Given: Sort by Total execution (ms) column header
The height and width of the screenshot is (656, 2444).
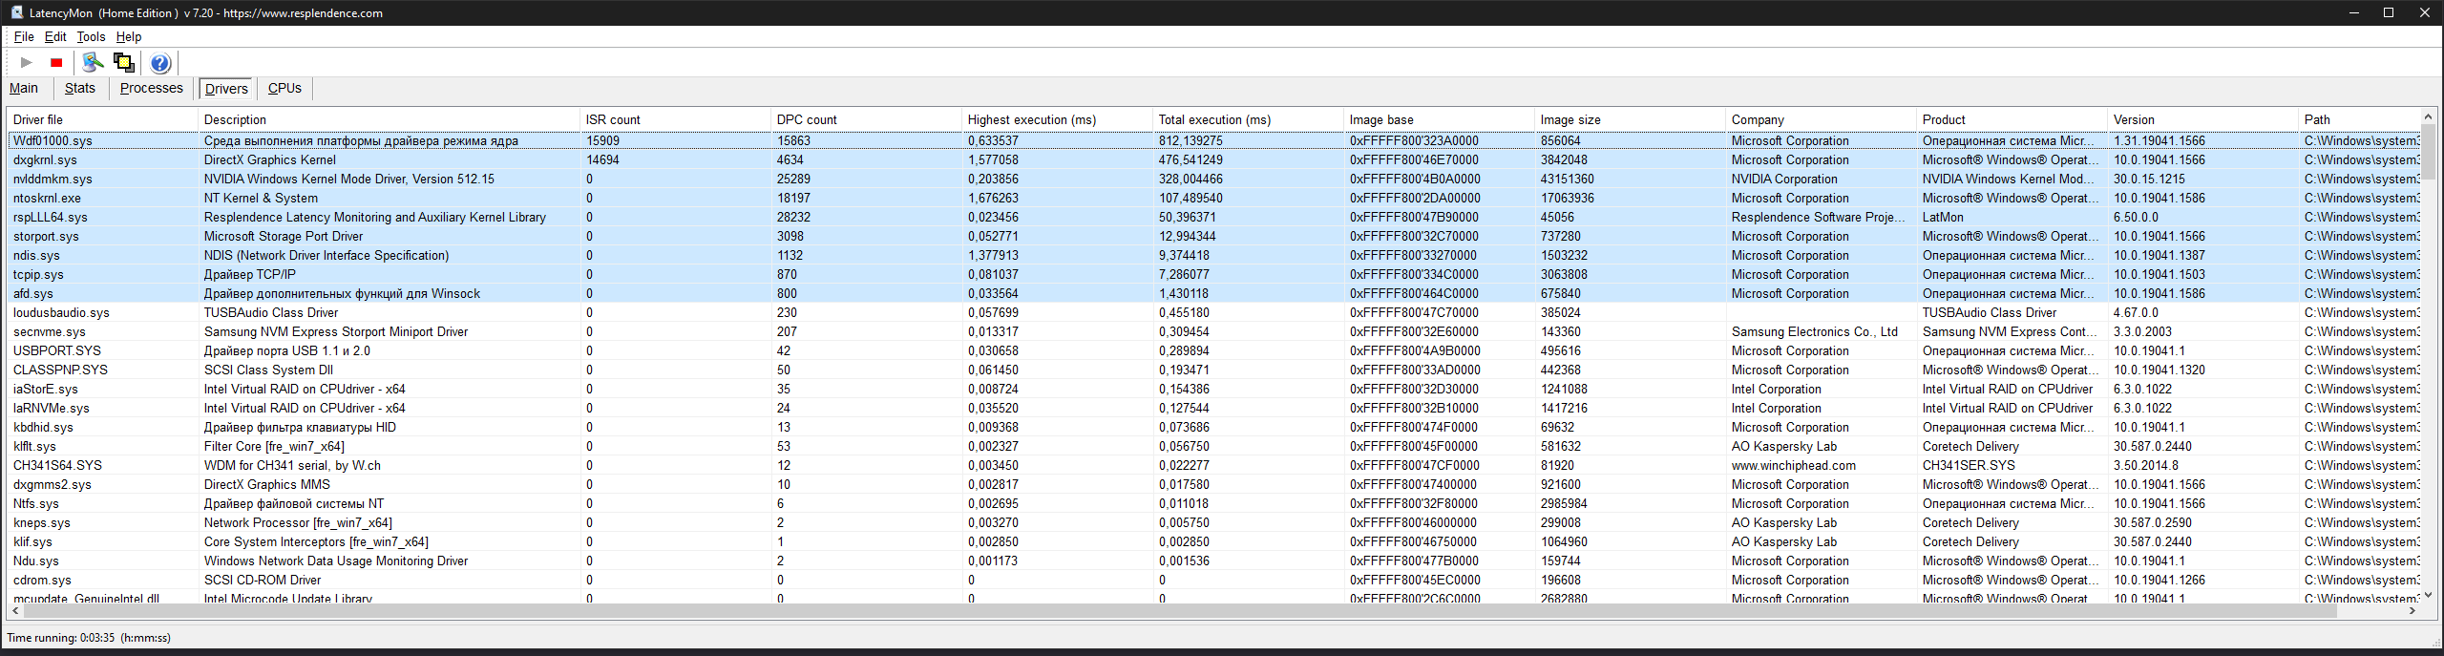Looking at the screenshot, I should (1249, 119).
